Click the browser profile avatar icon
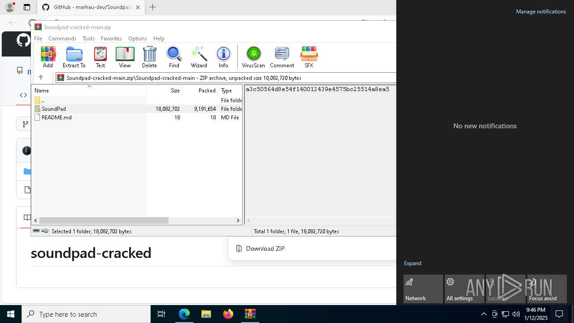 10,7
